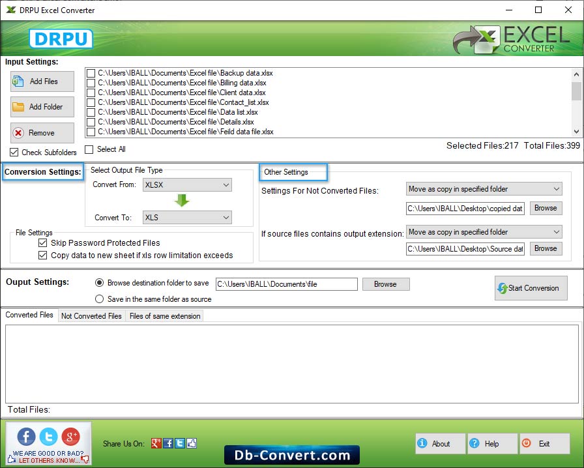Open the Convert From XLSX dropdown
584x468 pixels.
coord(187,185)
